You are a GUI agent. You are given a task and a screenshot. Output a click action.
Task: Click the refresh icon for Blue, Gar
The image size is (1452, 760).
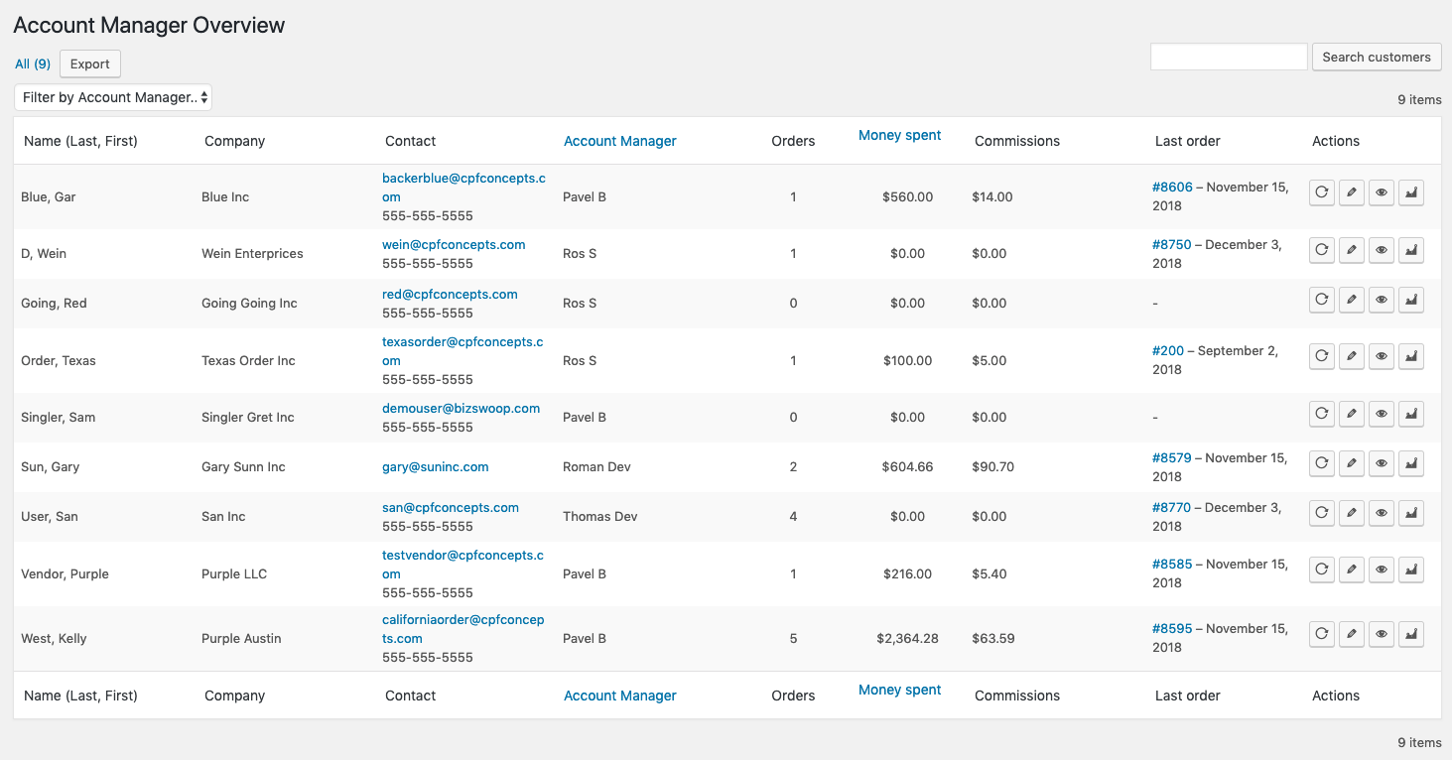[1321, 193]
